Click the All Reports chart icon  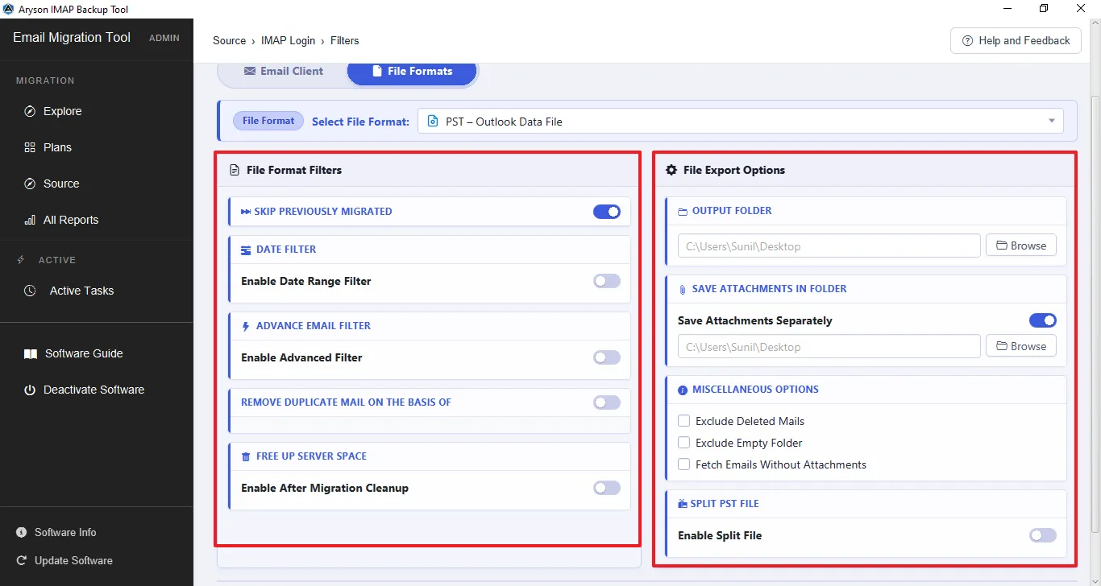[x=30, y=220]
